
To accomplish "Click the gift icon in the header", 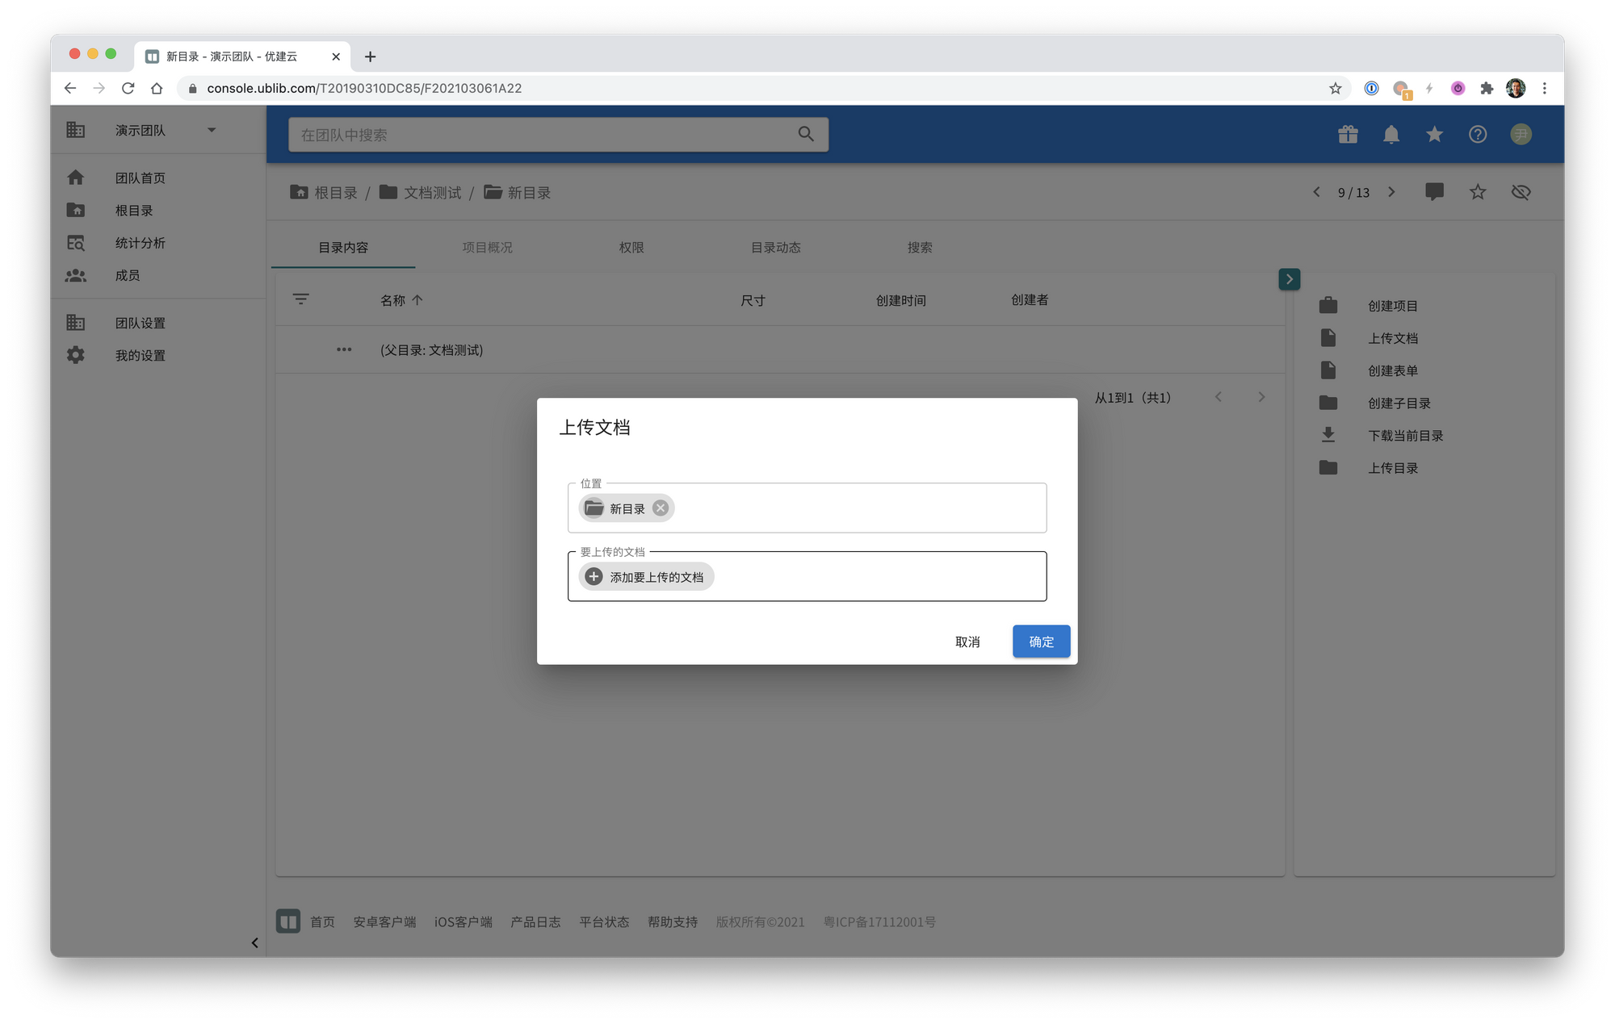I will tap(1348, 135).
